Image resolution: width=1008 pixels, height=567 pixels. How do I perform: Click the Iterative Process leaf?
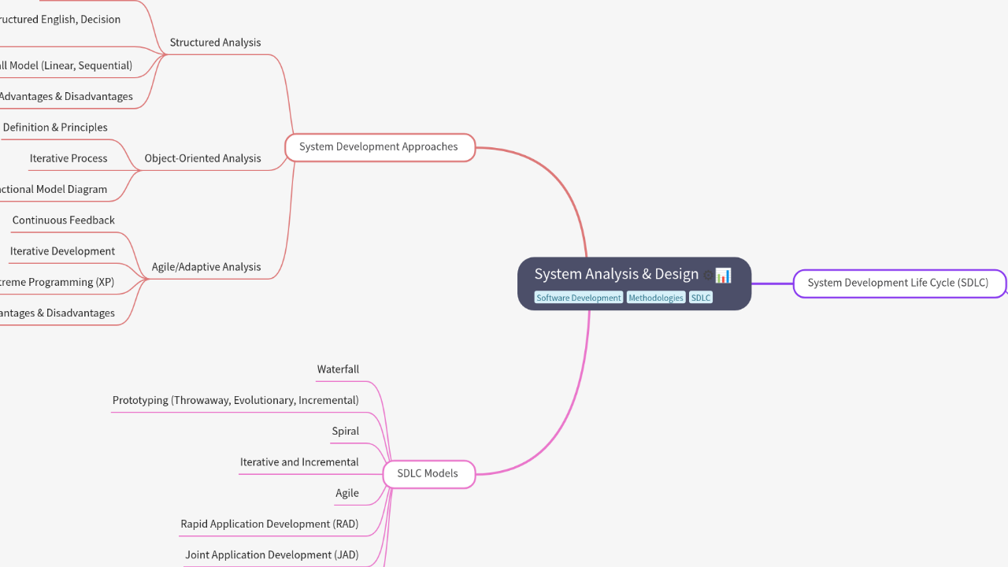[x=69, y=158]
